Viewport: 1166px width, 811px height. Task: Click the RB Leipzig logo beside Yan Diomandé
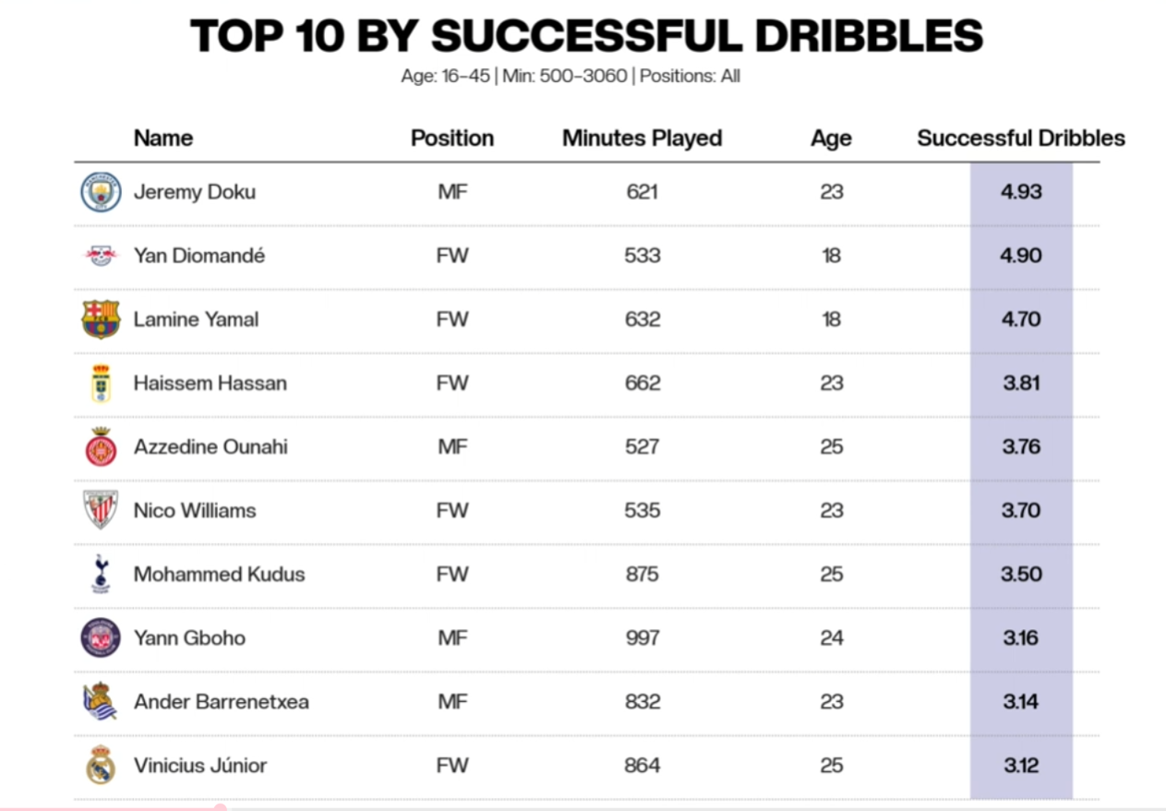tap(101, 256)
